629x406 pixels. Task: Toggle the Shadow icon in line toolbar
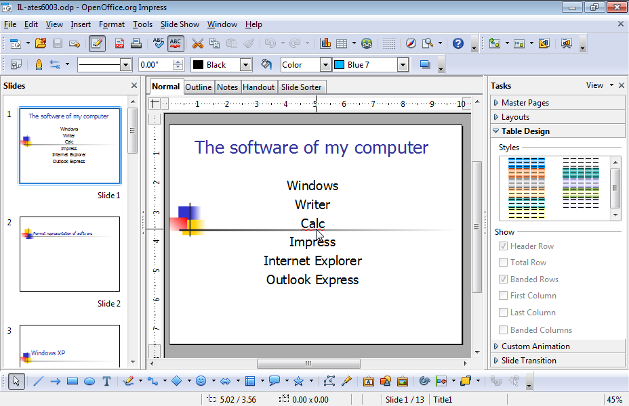[x=425, y=64]
